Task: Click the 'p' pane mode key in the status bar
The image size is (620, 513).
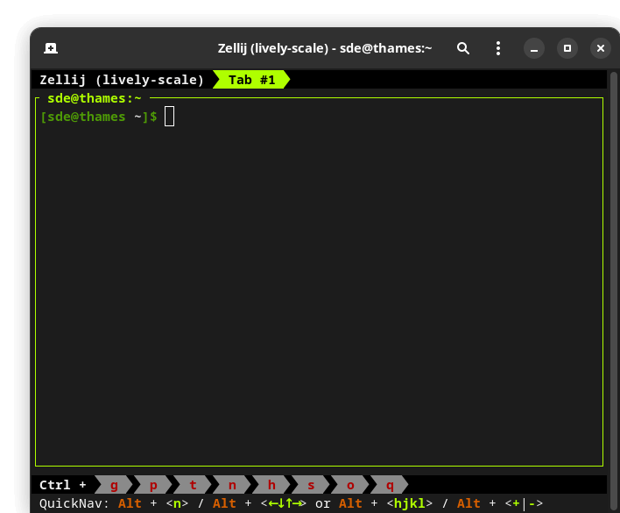Action: (x=153, y=485)
